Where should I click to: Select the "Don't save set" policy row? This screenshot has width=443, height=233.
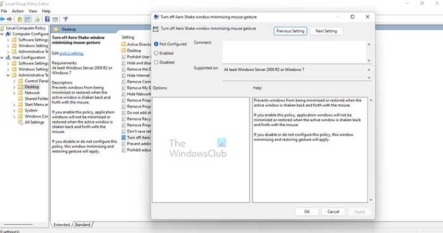pyautogui.click(x=136, y=131)
